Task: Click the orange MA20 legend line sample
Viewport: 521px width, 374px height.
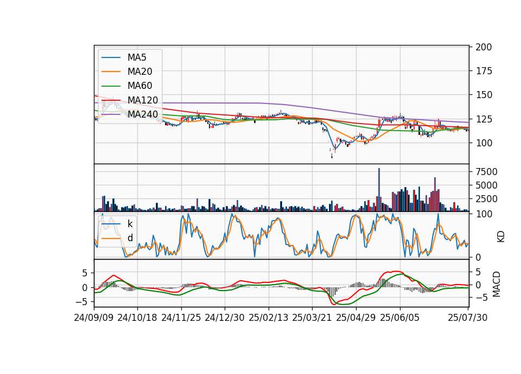Action: pyautogui.click(x=111, y=72)
